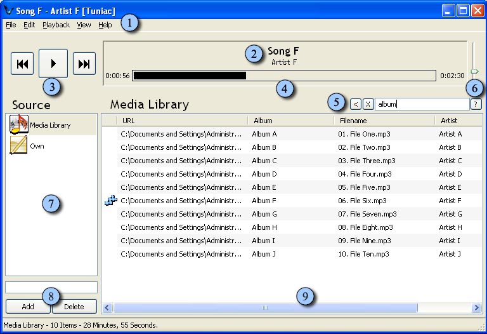Open the Playback menu
The width and height of the screenshot is (487, 334).
56,25
